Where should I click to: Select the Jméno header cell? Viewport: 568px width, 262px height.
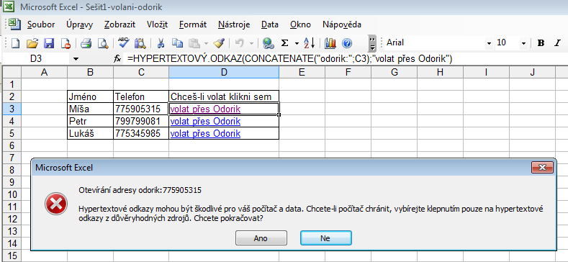click(x=90, y=96)
